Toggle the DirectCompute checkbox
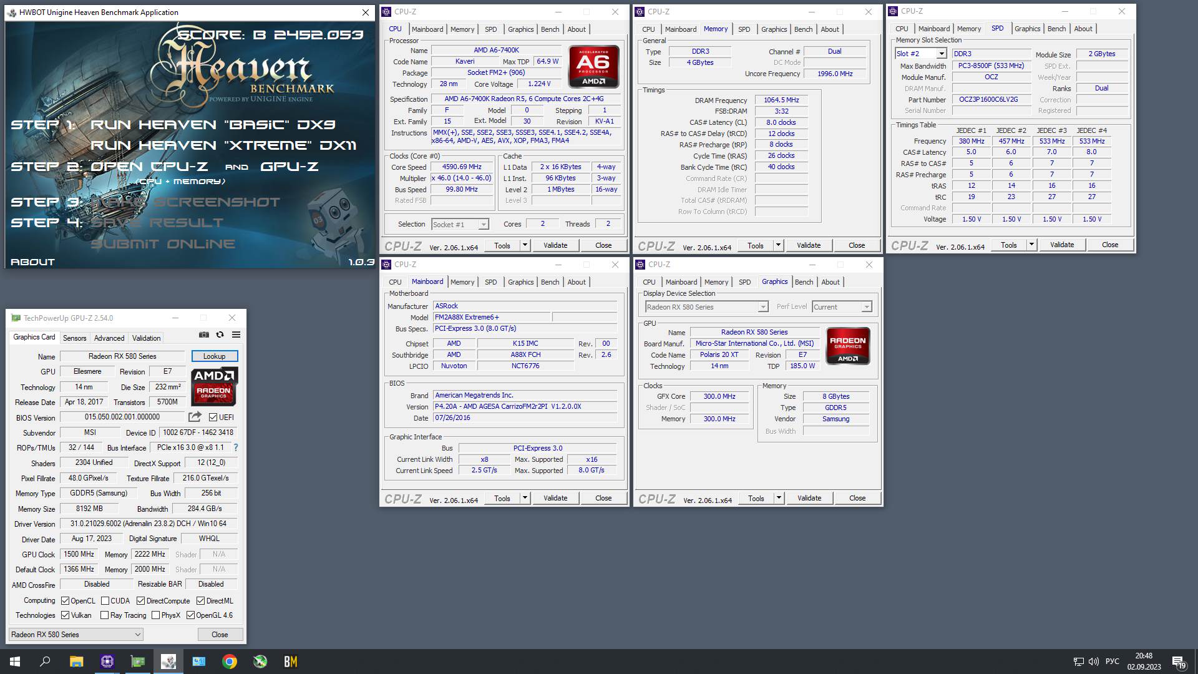Image resolution: width=1198 pixels, height=674 pixels. pyautogui.click(x=140, y=600)
